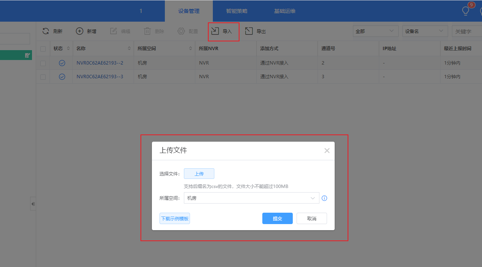Click 1分钟内 in the --3 row
Image resolution: width=482 pixels, height=267 pixels.
point(452,77)
